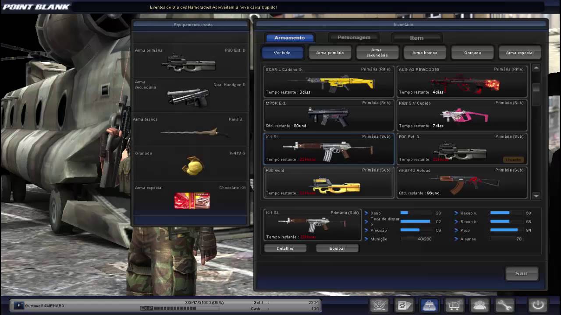Click the Taxa de disparo stat bar

[415, 221]
